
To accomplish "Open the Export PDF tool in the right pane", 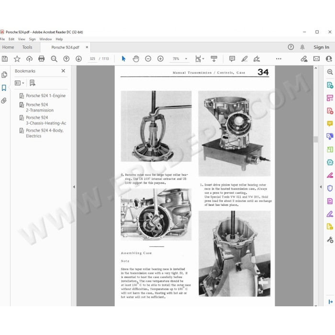I will [330, 85].
